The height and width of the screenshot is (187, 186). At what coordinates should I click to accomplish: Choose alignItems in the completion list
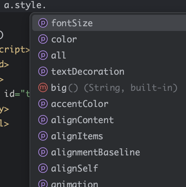tap(109, 136)
